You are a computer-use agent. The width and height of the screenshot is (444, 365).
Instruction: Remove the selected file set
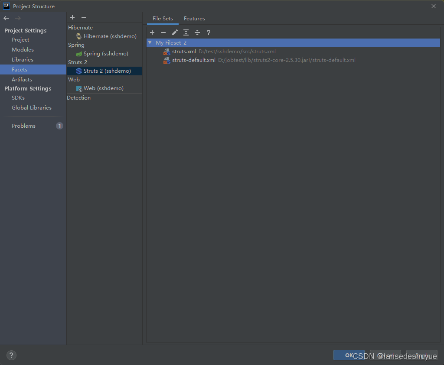(x=163, y=32)
